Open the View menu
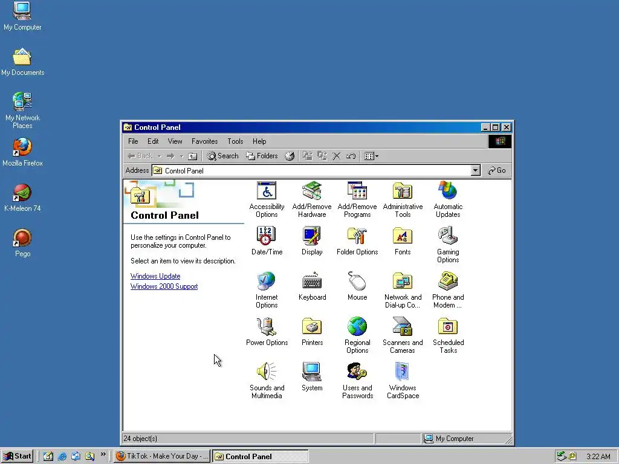This screenshot has height=464, width=619. click(x=175, y=141)
